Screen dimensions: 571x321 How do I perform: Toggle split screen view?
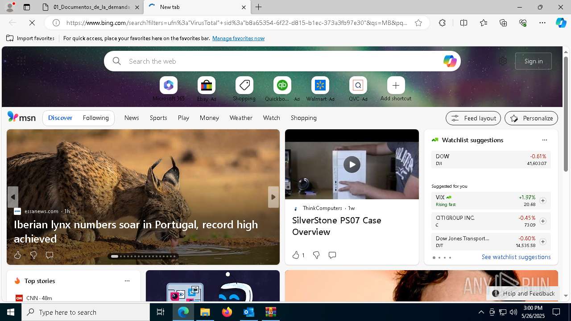pos(463,23)
